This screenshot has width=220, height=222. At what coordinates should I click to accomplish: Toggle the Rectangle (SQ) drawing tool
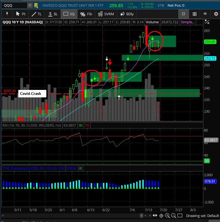click(x=69, y=14)
